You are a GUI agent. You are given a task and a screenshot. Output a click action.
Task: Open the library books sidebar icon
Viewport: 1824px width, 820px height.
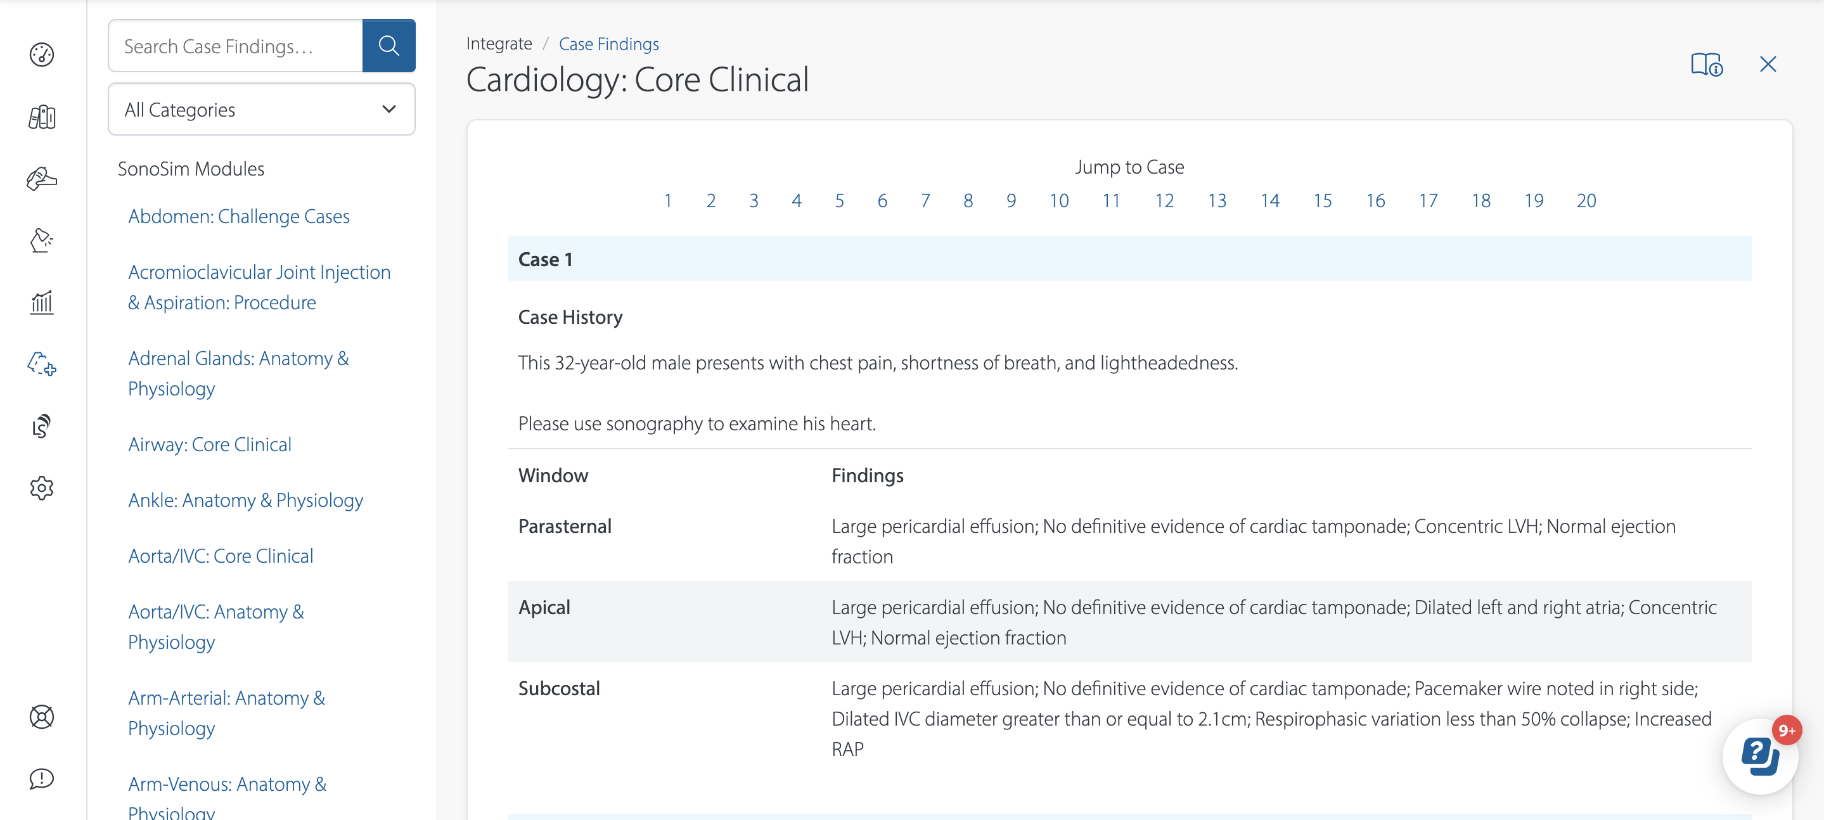coord(42,117)
